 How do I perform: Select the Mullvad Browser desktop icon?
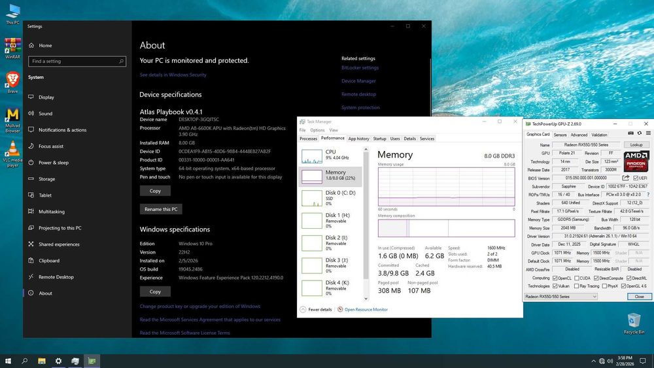(12, 120)
